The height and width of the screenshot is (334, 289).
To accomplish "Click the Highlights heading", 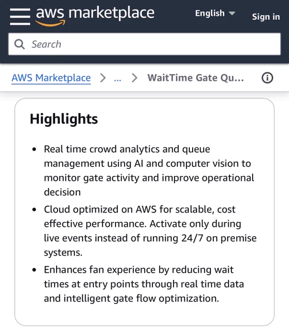I will pos(64,119).
